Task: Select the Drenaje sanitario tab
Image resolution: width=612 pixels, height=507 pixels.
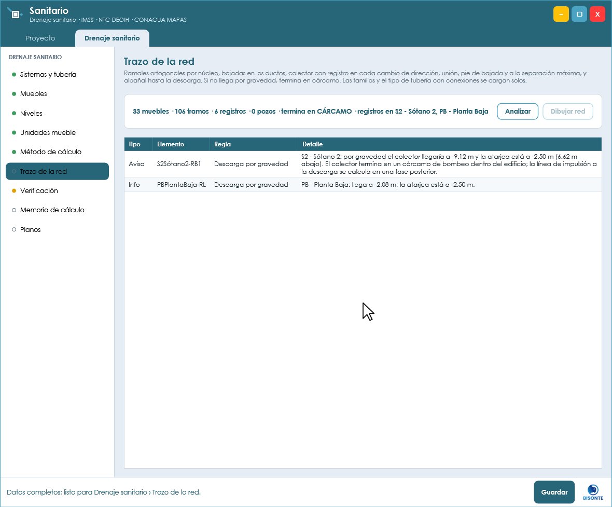Action: click(112, 38)
